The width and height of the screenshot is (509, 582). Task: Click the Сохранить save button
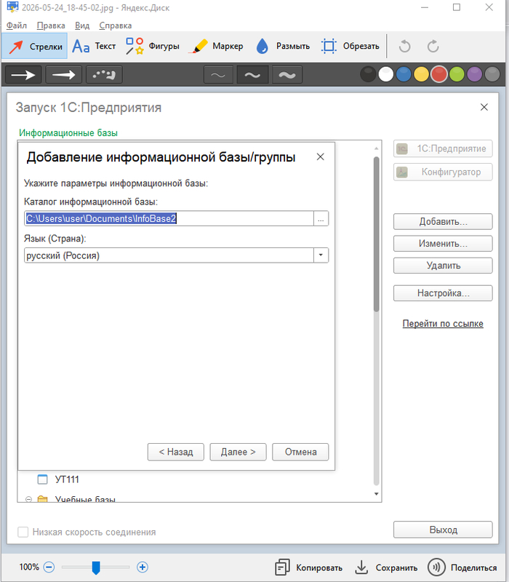coord(386,567)
